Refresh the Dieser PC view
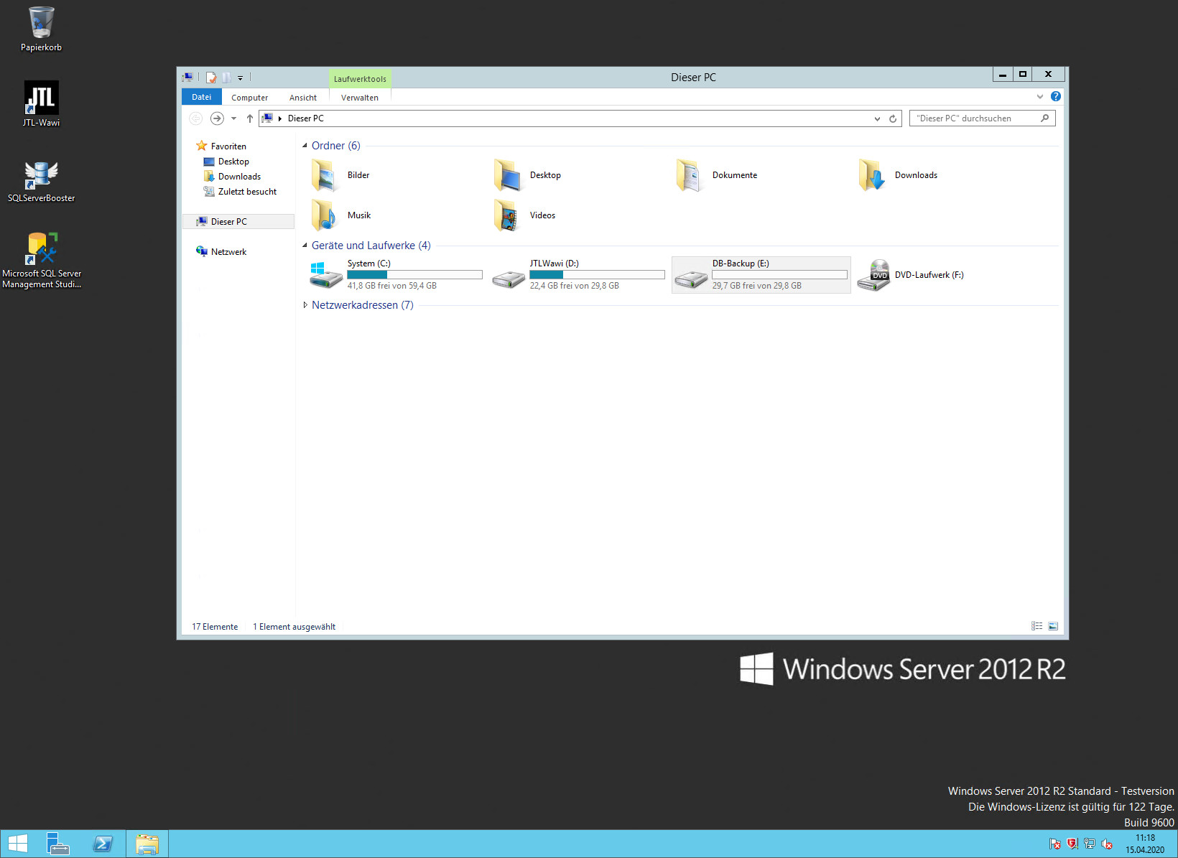Viewport: 1178px width, 858px height. (x=893, y=118)
